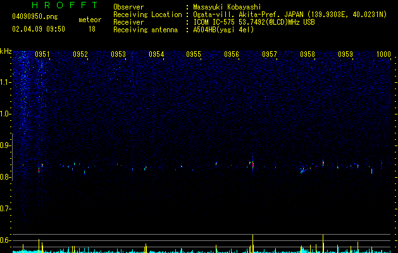Click the 0951 time marker
398x253 pixels.
pos(42,54)
